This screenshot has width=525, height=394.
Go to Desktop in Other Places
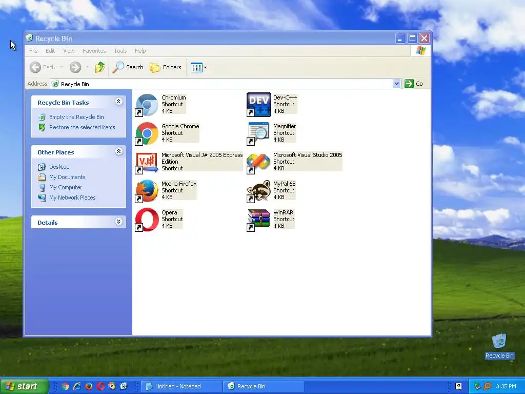pos(59,167)
